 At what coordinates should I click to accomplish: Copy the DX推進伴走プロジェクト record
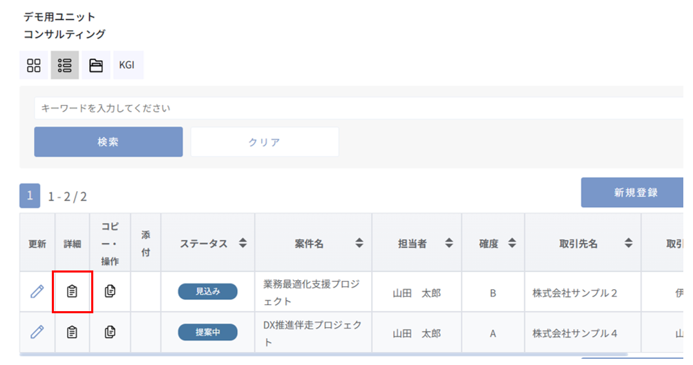pos(110,333)
